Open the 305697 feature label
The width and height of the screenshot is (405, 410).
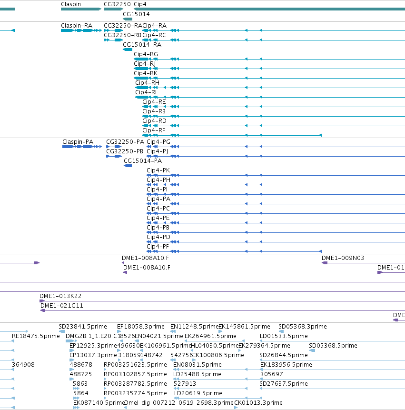point(271,374)
